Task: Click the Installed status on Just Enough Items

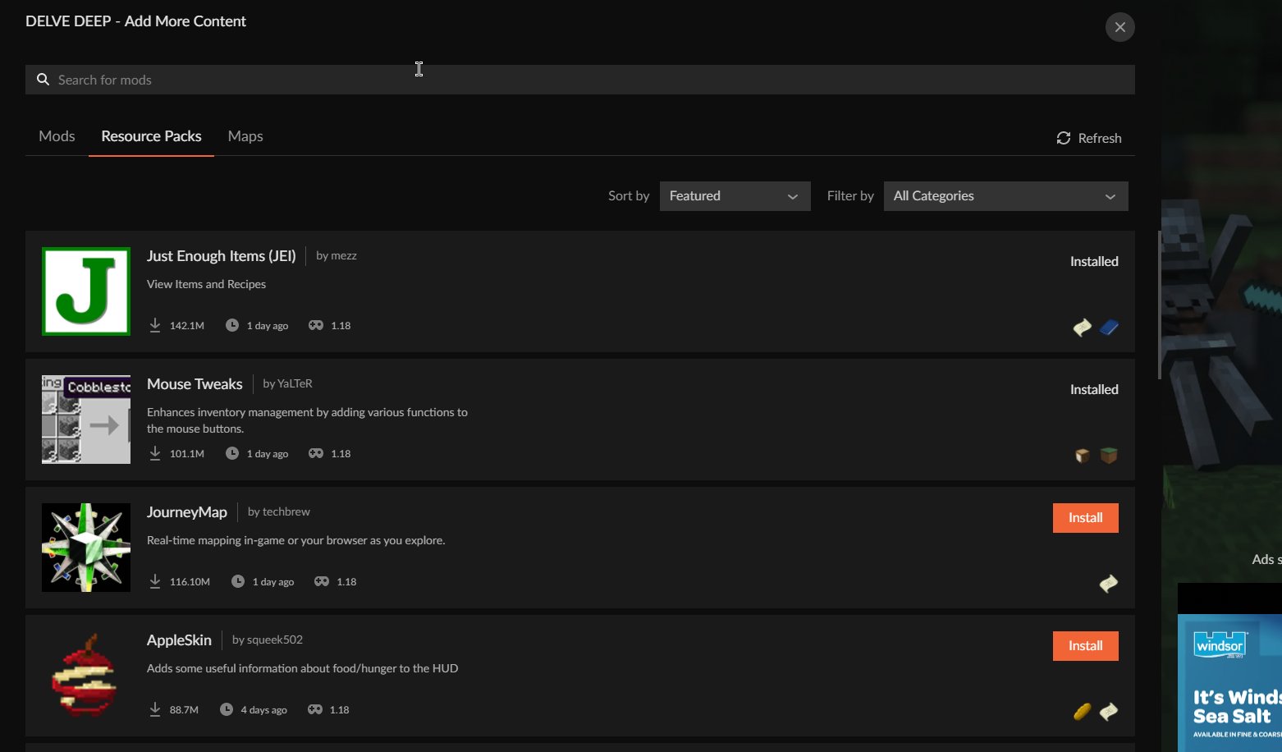Action: pyautogui.click(x=1094, y=262)
